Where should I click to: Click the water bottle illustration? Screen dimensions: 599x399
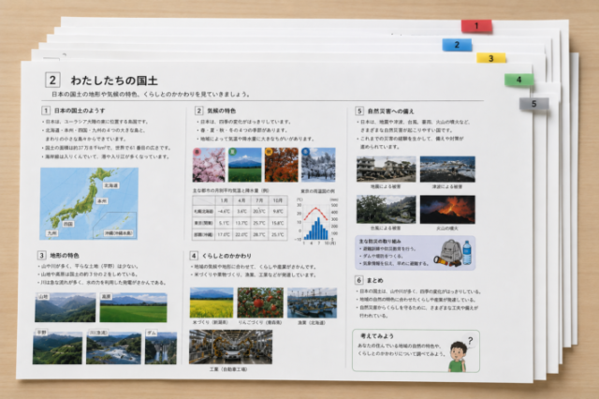coord(467,252)
